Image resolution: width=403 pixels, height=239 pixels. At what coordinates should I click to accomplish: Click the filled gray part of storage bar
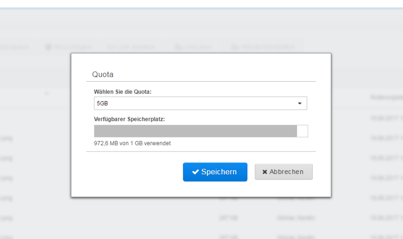[x=195, y=131]
